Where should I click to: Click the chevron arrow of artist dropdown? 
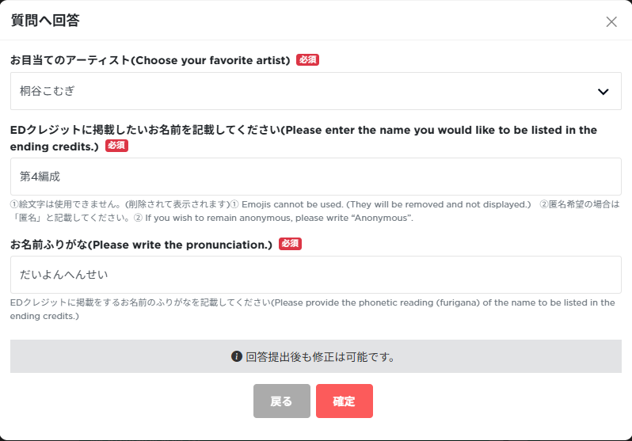pos(603,92)
